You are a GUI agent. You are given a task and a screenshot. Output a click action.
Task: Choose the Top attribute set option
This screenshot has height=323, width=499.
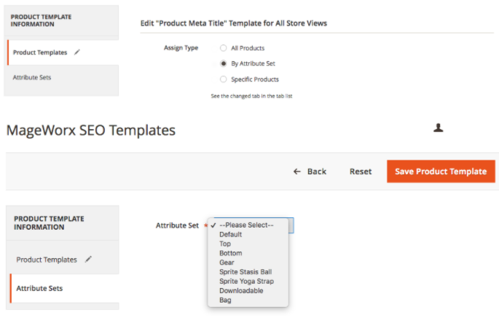click(225, 244)
